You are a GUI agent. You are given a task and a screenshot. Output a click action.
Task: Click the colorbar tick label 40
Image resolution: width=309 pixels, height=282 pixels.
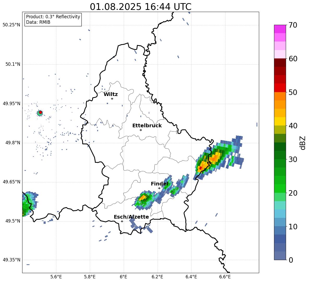293,126
